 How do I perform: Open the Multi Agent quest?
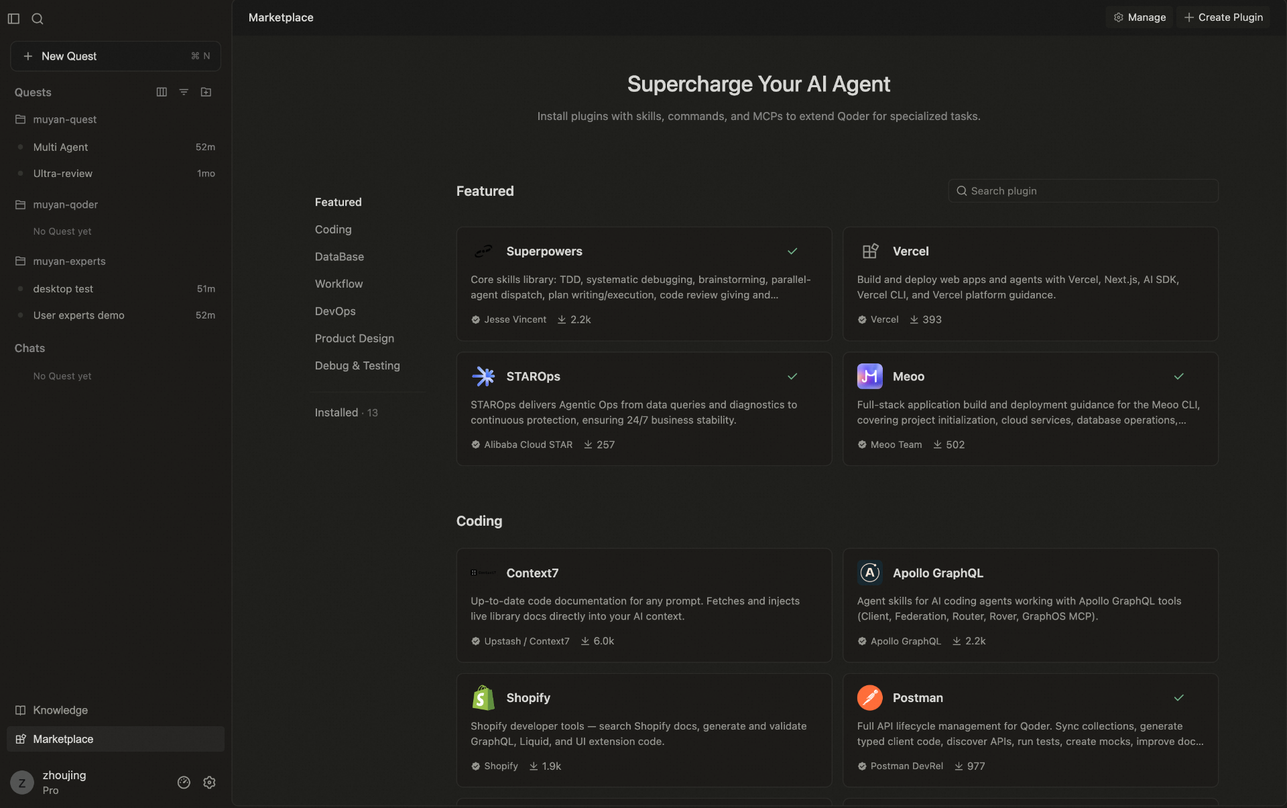point(115,147)
